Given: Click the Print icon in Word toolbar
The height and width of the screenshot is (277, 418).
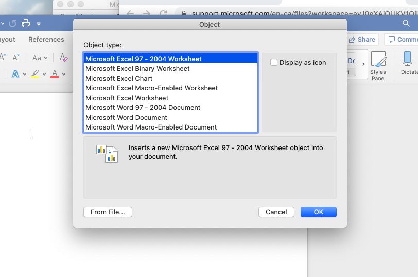Looking at the screenshot, I should (26, 24).
